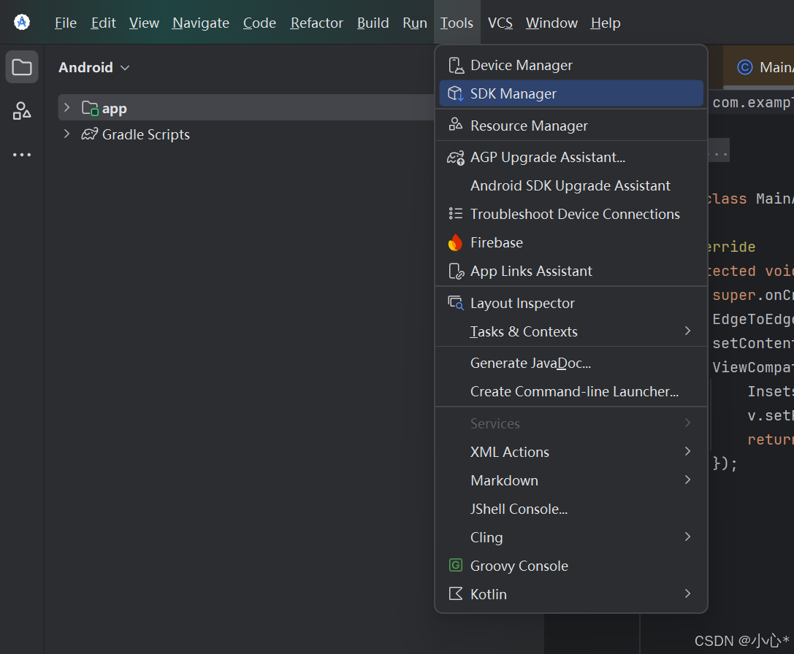Expand the app tree node
The height and width of the screenshot is (654, 794).
[66, 107]
